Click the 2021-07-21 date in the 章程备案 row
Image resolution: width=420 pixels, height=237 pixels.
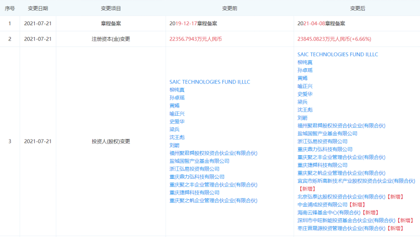[38, 24]
